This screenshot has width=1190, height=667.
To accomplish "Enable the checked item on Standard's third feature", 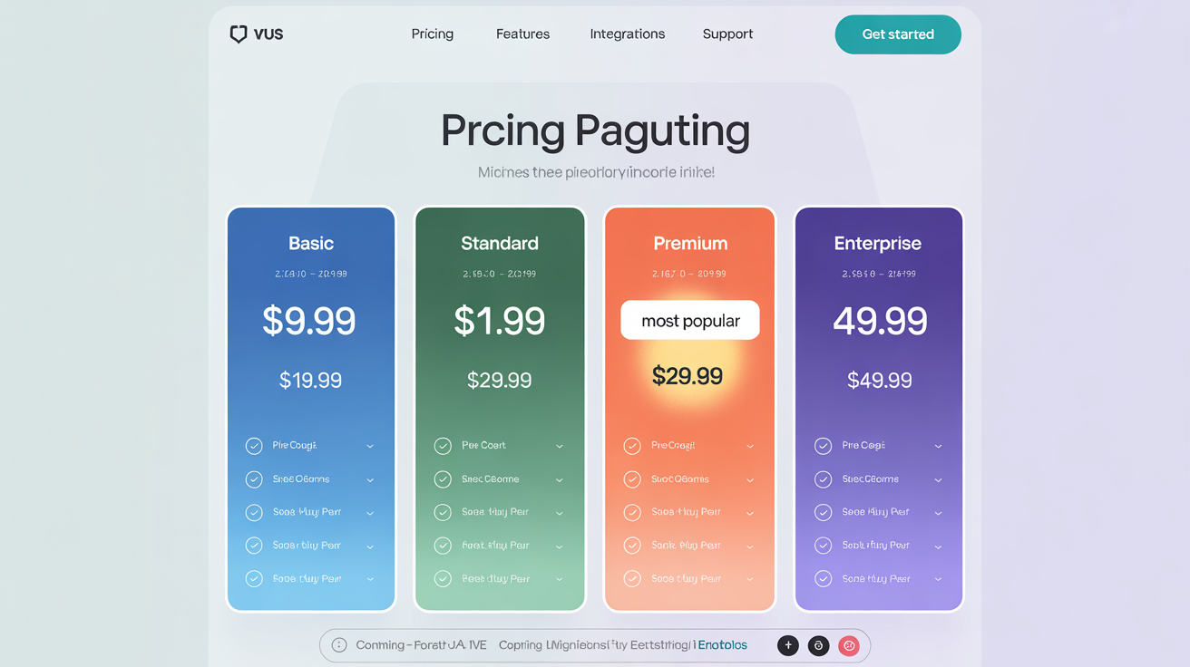I will [443, 512].
